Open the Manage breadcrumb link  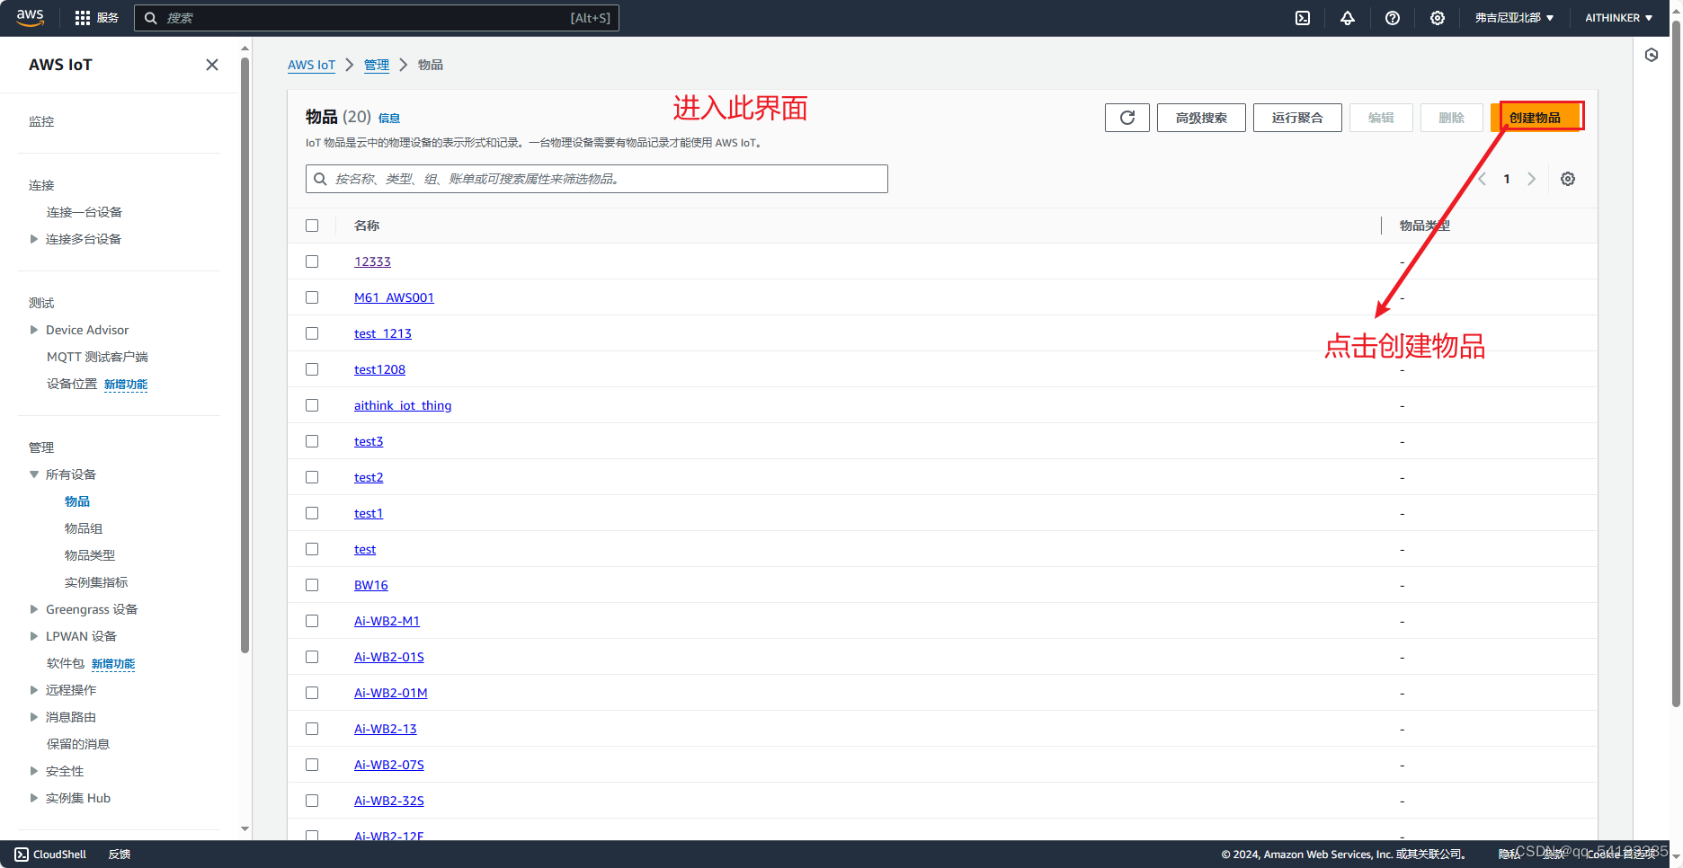(x=377, y=65)
